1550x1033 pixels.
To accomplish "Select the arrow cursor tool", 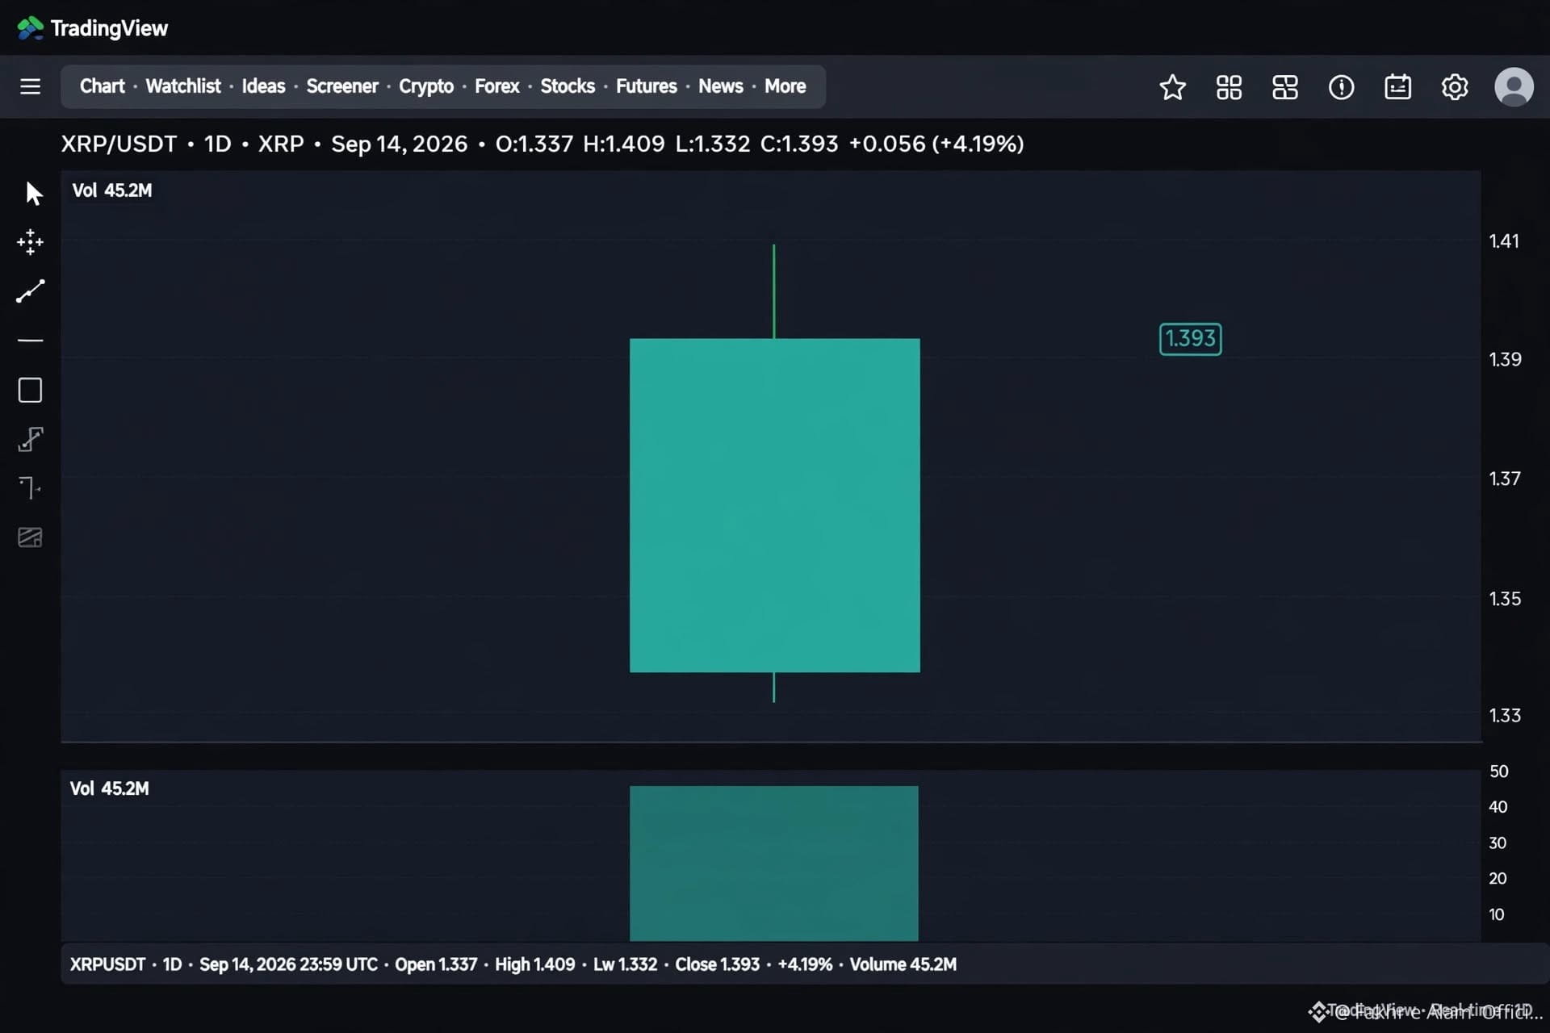I will click(33, 194).
